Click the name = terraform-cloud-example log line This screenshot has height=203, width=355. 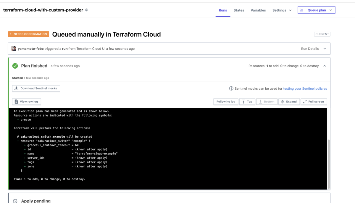(71, 154)
